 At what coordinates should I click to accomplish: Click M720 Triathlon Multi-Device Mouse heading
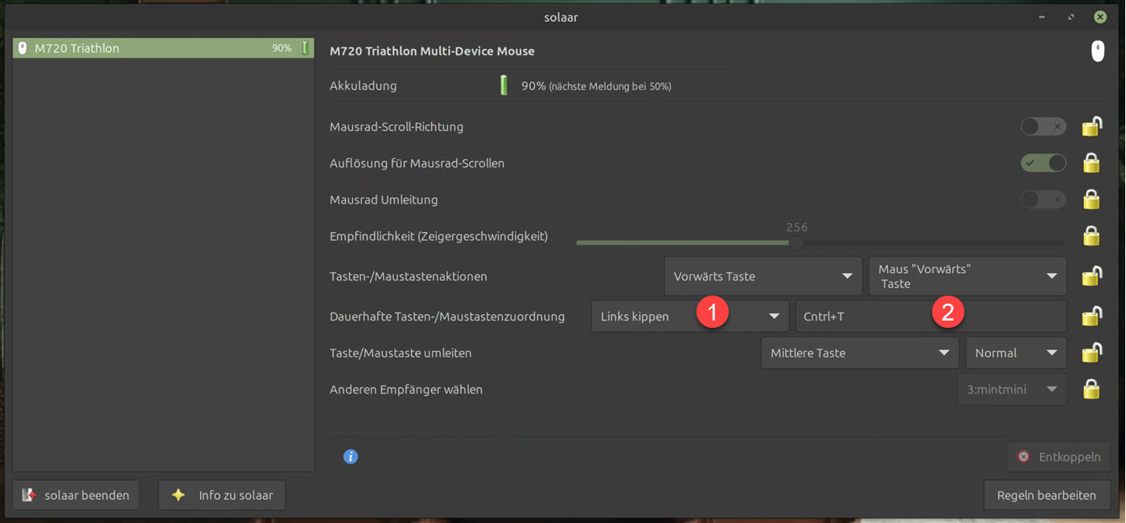point(432,51)
